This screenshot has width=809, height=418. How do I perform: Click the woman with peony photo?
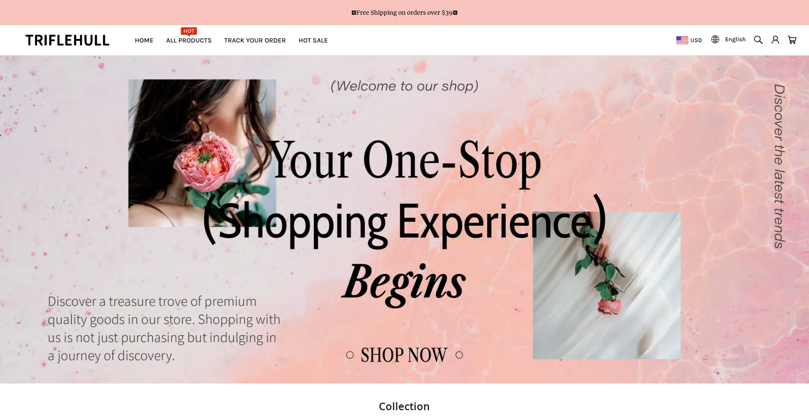click(202, 153)
